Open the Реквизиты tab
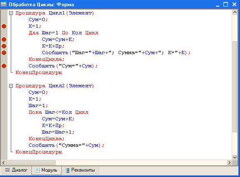 click(x=80, y=170)
